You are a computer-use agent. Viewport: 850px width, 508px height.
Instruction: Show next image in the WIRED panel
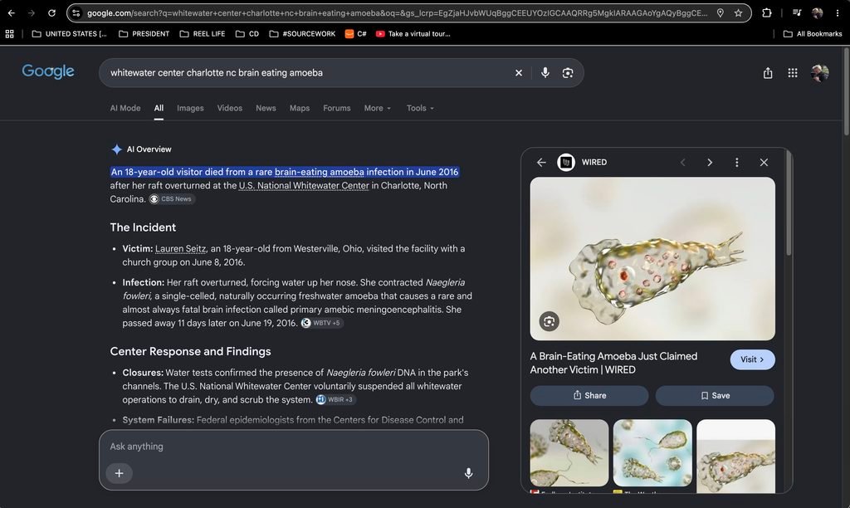(x=710, y=162)
